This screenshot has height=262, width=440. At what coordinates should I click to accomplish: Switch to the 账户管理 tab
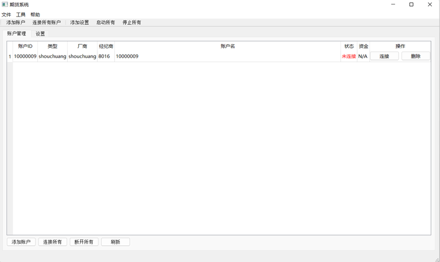(16, 34)
